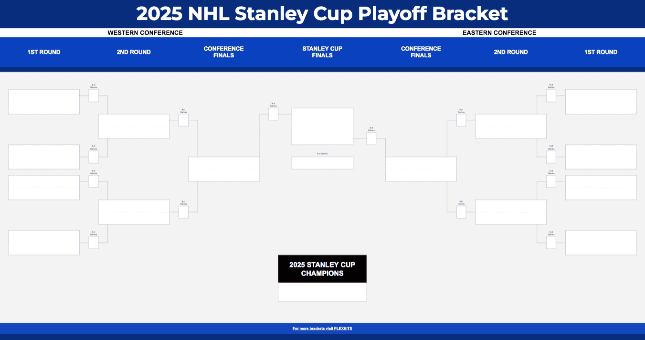The width and height of the screenshot is (645, 340).
Task: Open the "For more brackets visit PLEXKITS" link
Action: coord(322,329)
